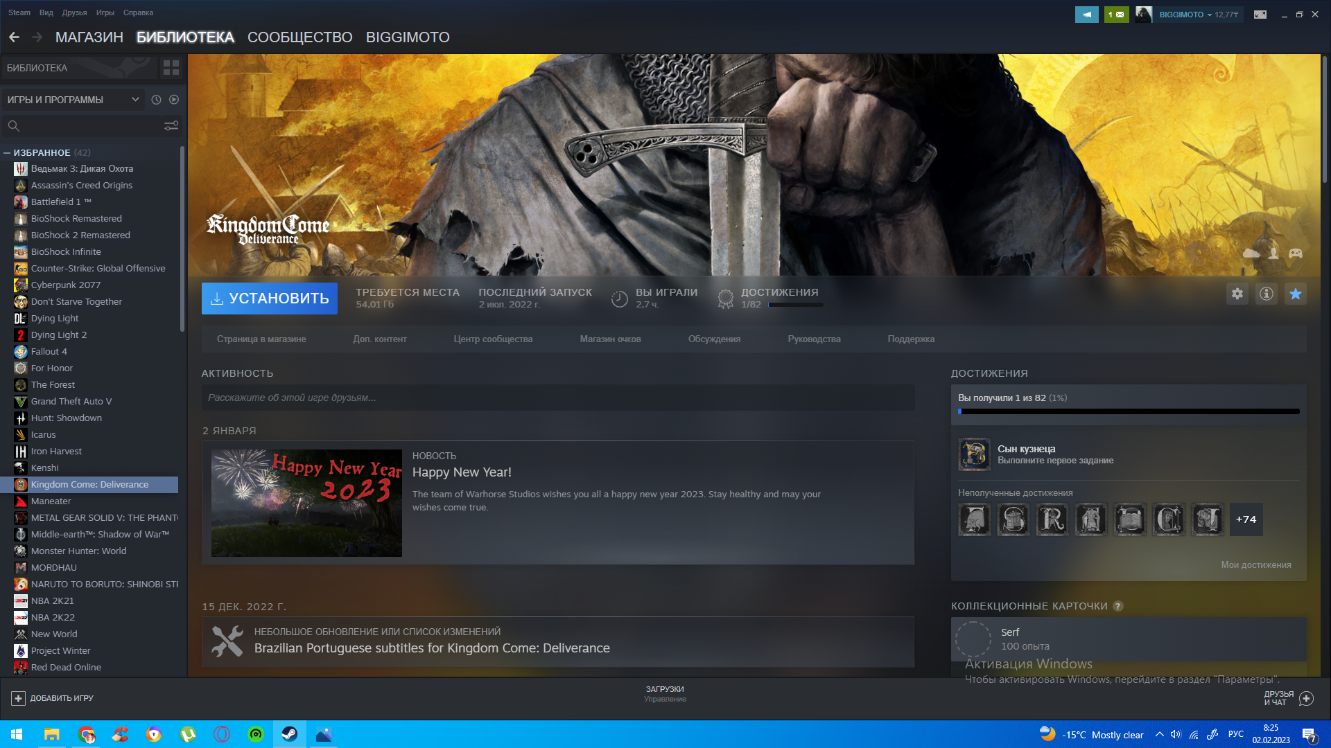Open the Windows Start menu
Image resolution: width=1331 pixels, height=748 pixels.
coord(17,734)
